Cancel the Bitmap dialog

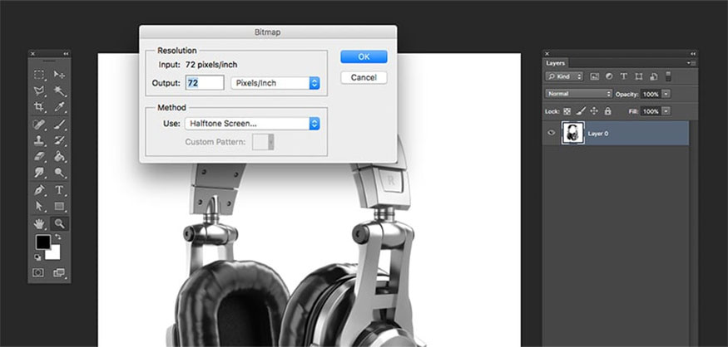pos(364,77)
